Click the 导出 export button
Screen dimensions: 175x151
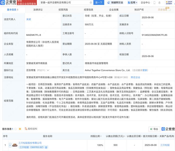(x=154, y=129)
